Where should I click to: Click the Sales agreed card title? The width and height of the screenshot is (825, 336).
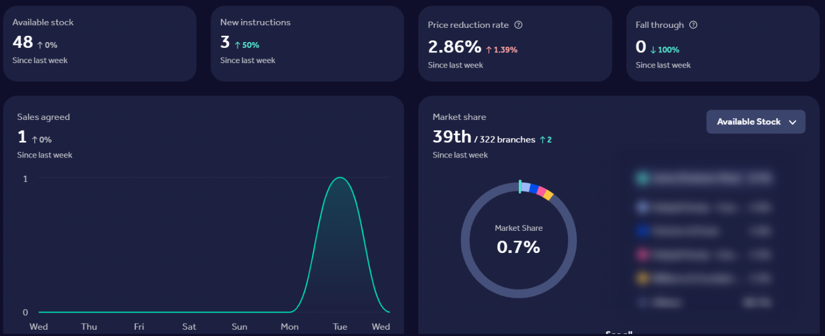(x=43, y=117)
